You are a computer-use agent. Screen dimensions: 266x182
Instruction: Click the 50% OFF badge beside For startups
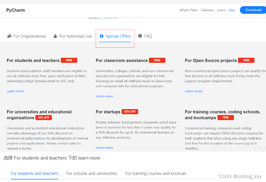(x=130, y=111)
